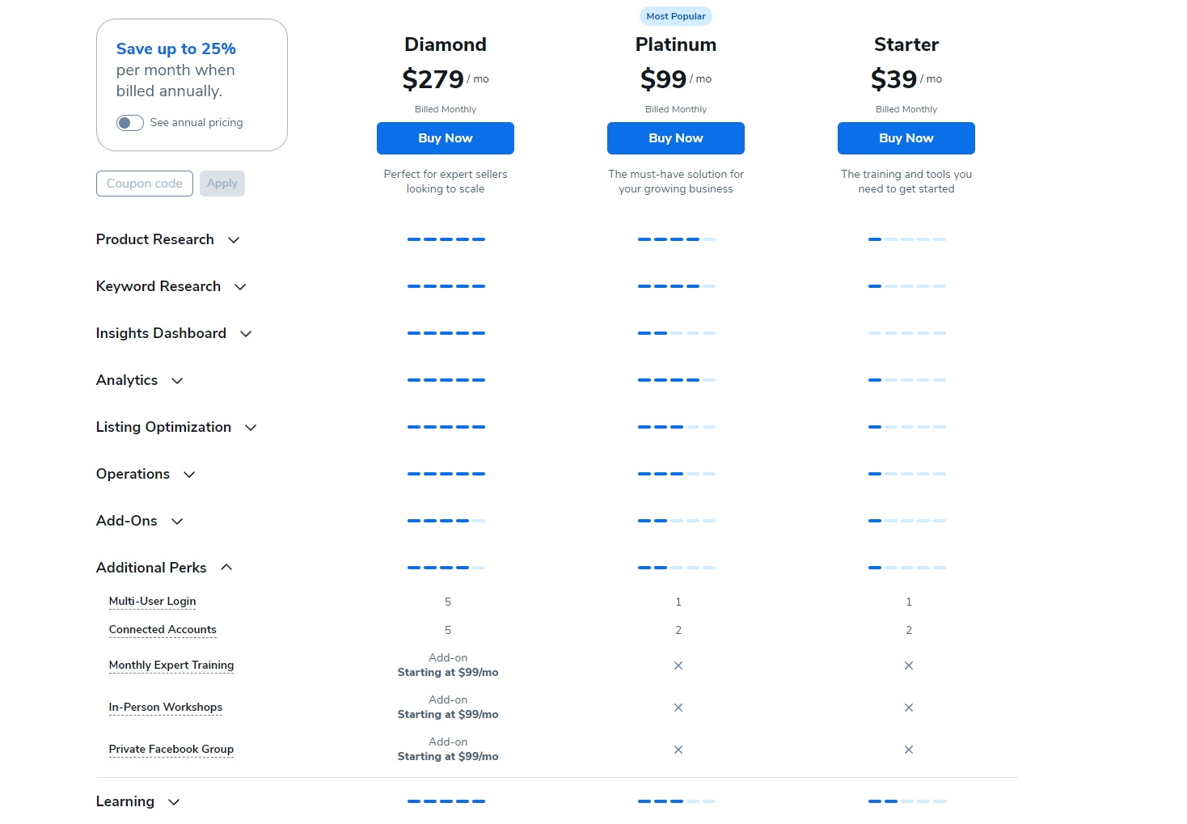The height and width of the screenshot is (824, 1187).
Task: Buy the Diamond plan now
Action: point(446,138)
